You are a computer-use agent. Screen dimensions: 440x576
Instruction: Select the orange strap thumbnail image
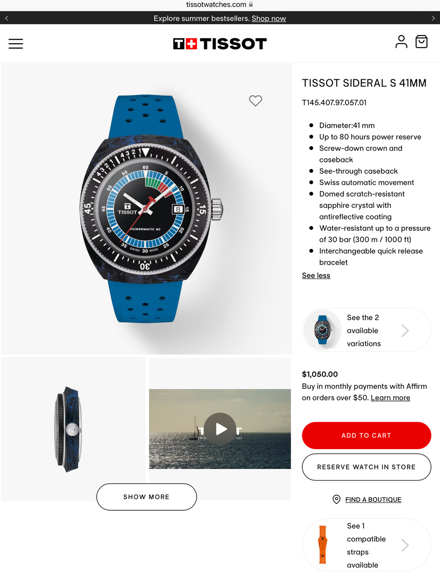click(323, 545)
